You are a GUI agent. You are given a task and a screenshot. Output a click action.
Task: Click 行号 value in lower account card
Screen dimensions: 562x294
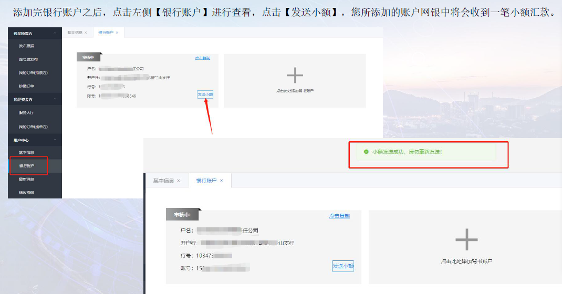coord(214,256)
